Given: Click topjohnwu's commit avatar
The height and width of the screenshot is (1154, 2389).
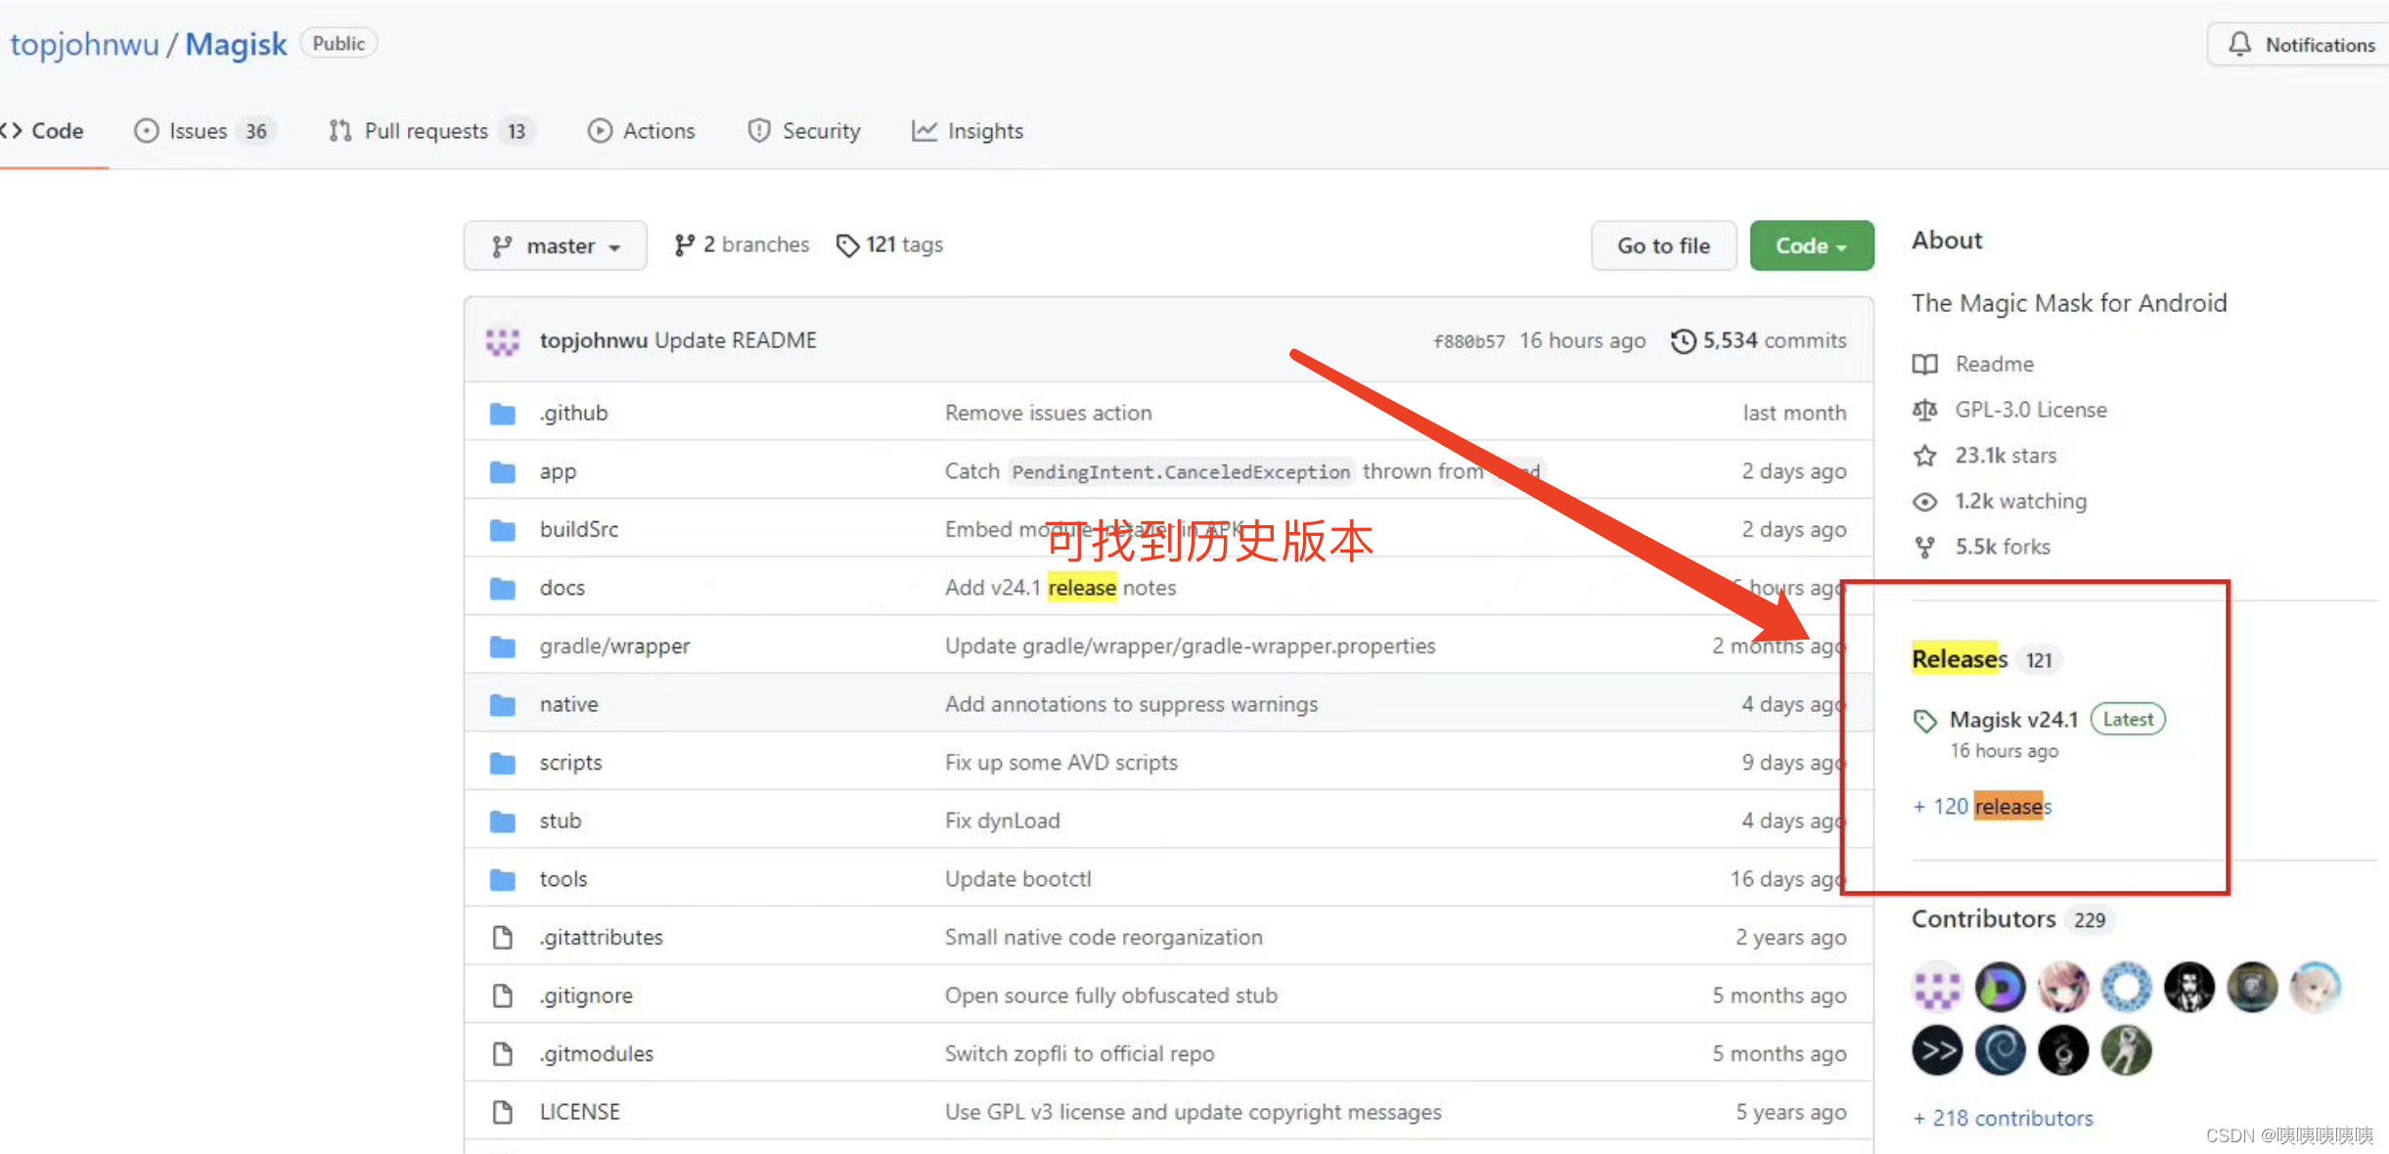Looking at the screenshot, I should point(503,340).
